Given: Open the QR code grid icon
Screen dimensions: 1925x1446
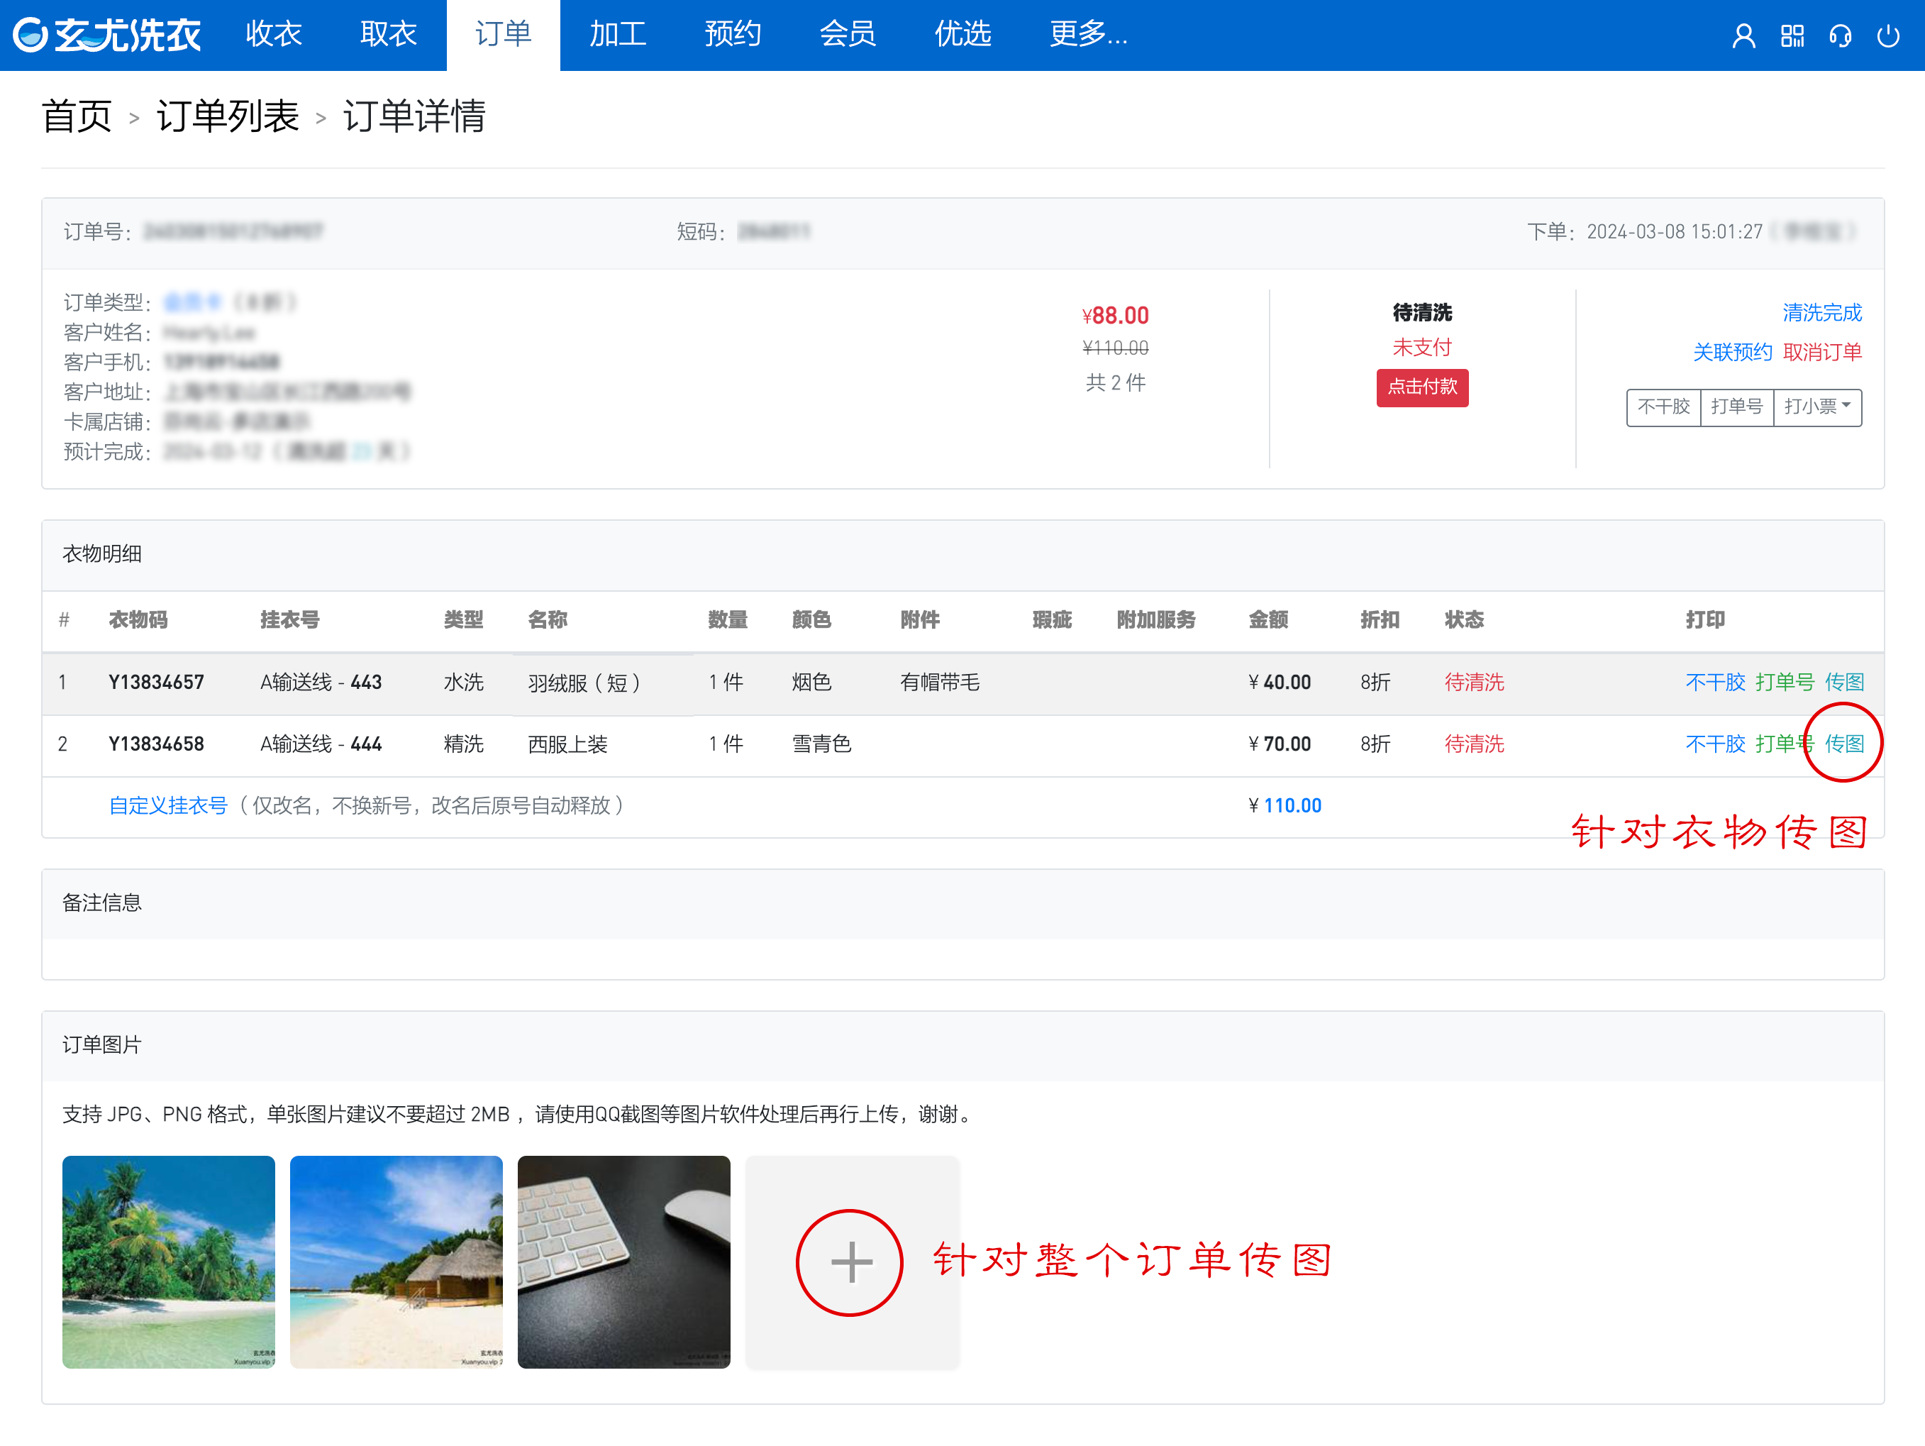Looking at the screenshot, I should (x=1792, y=35).
